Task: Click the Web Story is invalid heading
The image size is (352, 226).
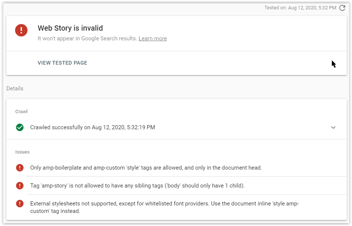Action: click(x=70, y=28)
